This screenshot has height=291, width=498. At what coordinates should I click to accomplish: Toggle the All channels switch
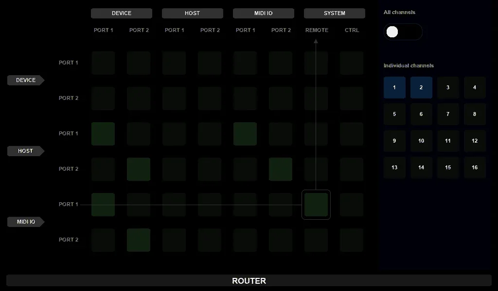tap(403, 32)
